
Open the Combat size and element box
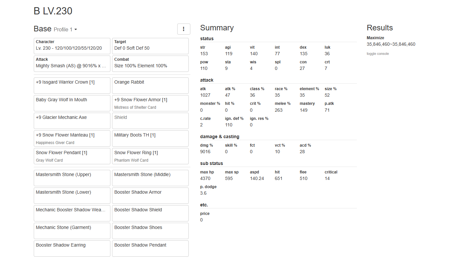[x=150, y=64]
